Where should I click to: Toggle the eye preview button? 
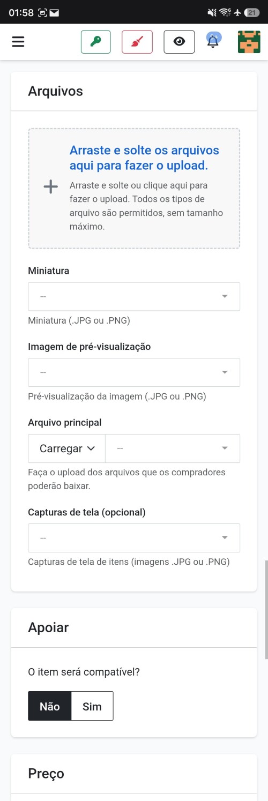(x=179, y=42)
